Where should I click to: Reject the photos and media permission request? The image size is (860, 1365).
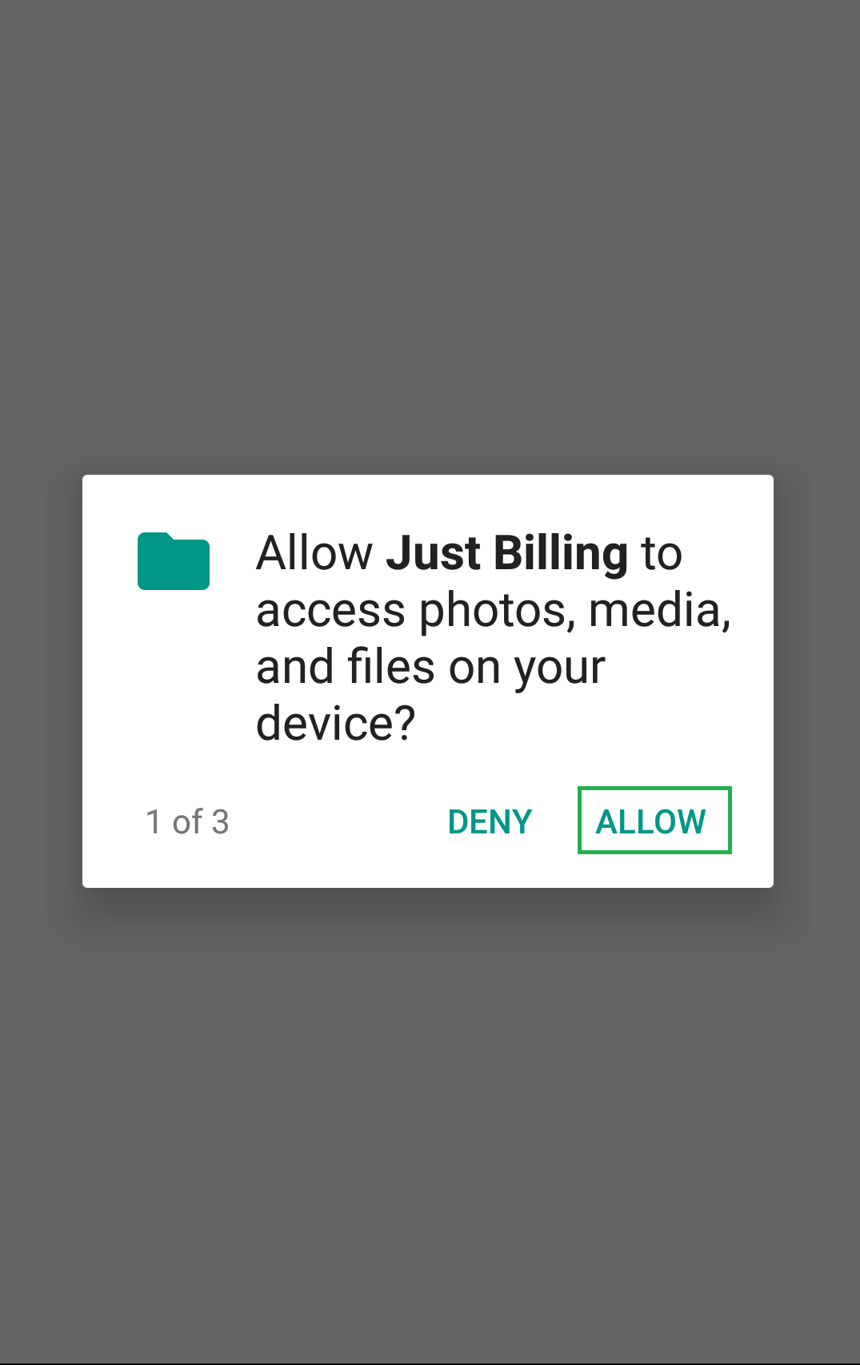tap(490, 822)
